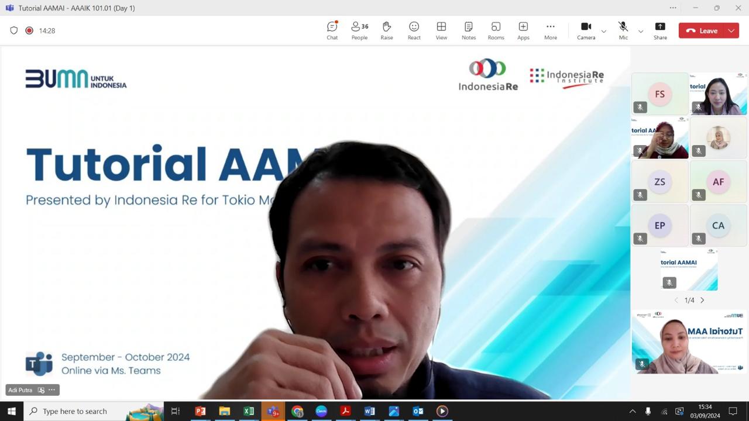Screen dimensions: 749x421
Task: Open the React emoji options
Action: click(414, 30)
